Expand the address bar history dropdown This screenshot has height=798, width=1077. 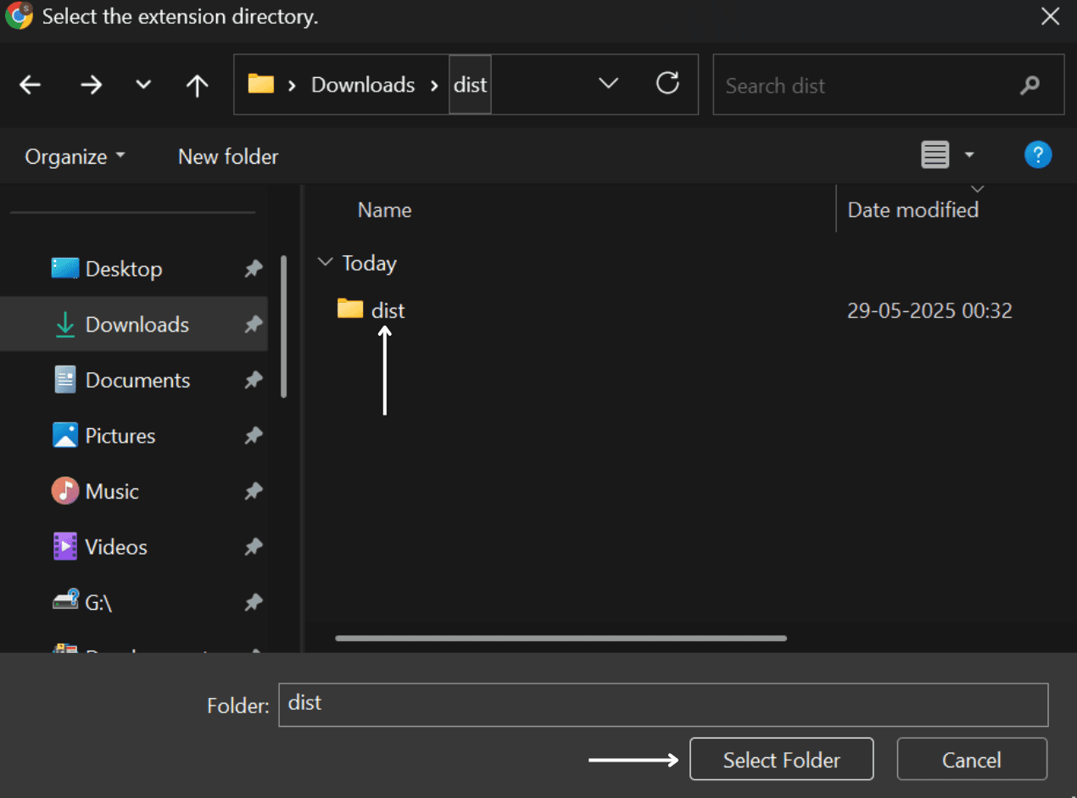click(x=608, y=83)
